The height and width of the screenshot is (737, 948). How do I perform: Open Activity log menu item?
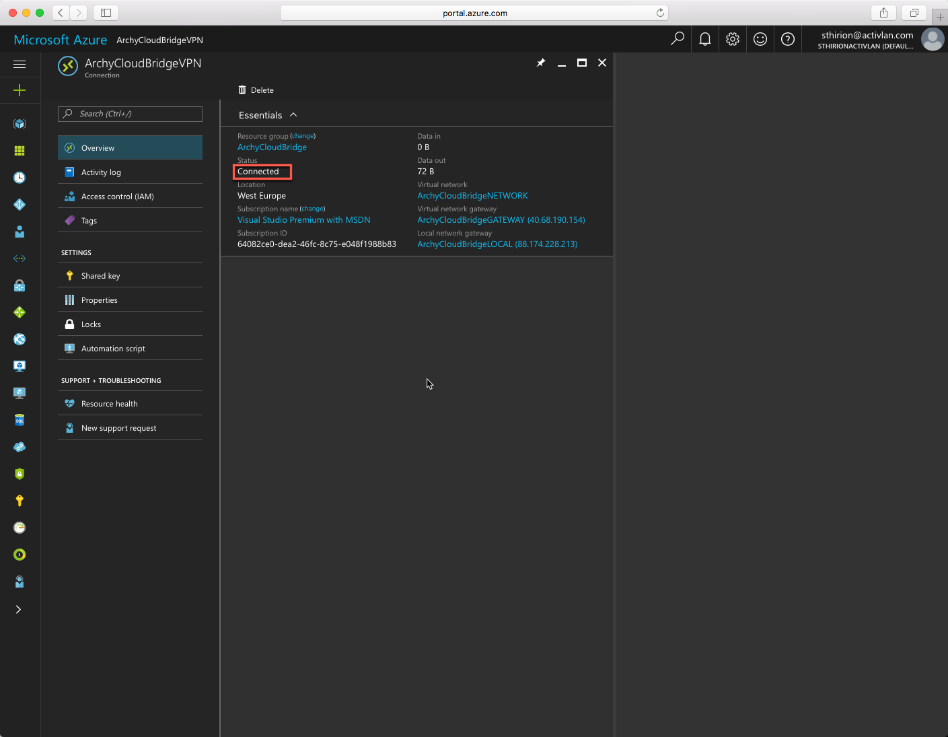tap(131, 172)
